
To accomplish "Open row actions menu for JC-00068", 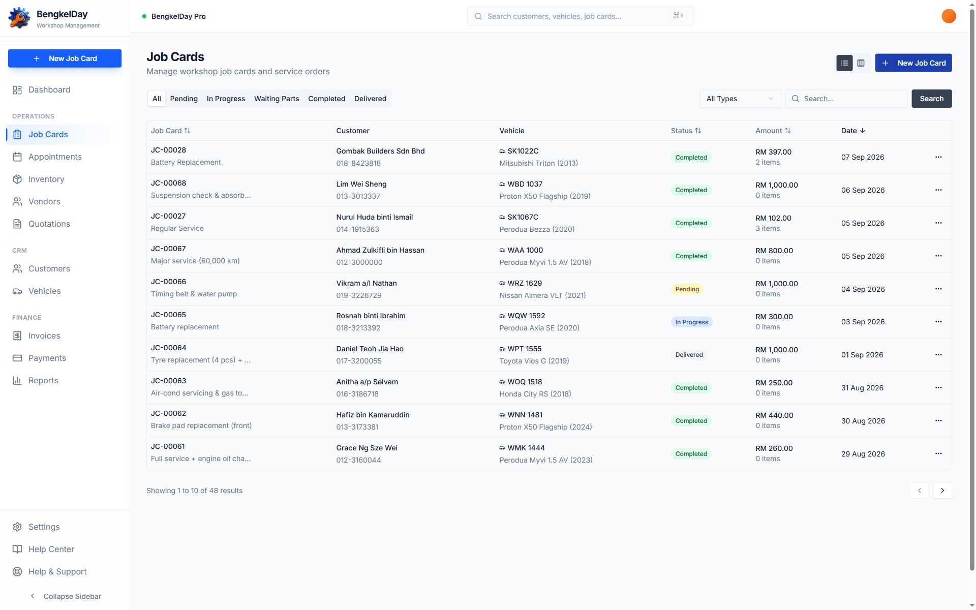I will [x=938, y=190].
